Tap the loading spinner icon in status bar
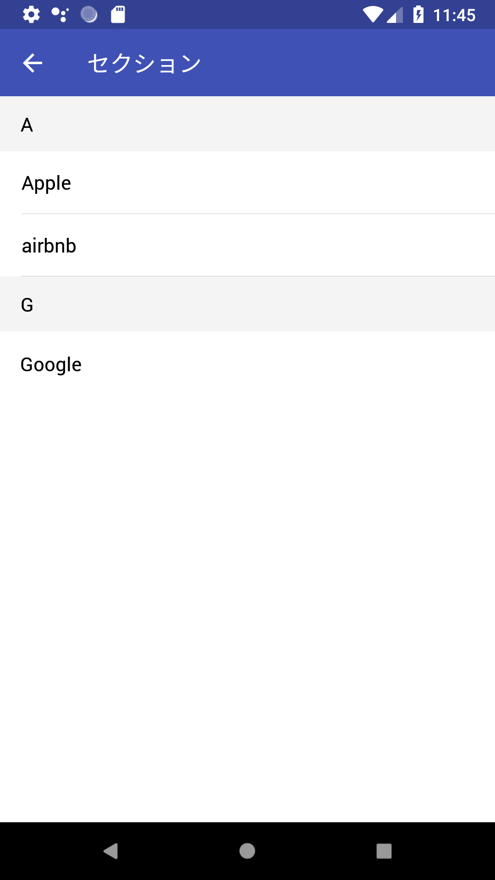The image size is (495, 880). click(90, 14)
